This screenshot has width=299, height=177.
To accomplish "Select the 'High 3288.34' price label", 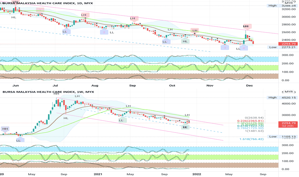I will pos(282,5).
